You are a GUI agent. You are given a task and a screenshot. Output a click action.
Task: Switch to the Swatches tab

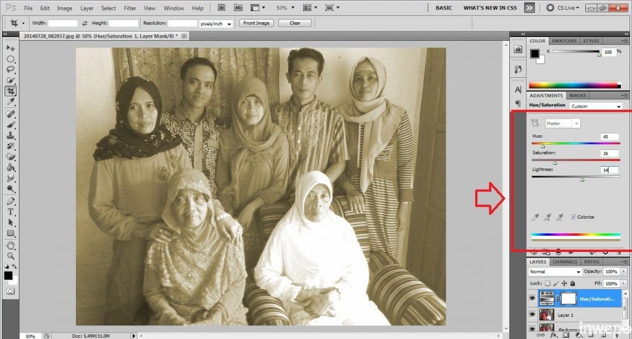point(564,41)
